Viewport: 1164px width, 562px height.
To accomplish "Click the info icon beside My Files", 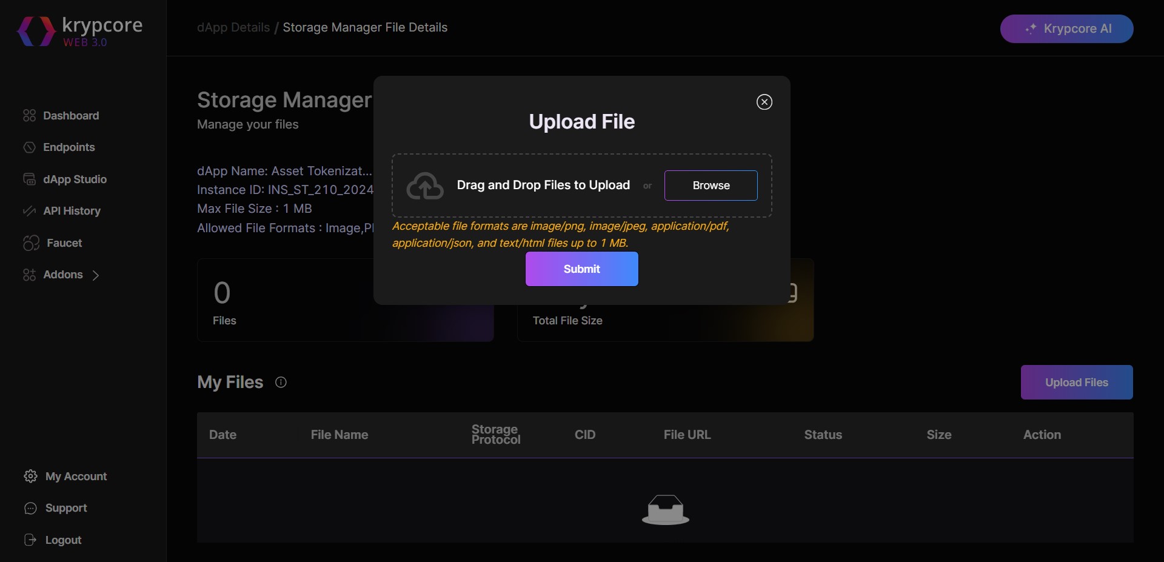I will (x=281, y=382).
